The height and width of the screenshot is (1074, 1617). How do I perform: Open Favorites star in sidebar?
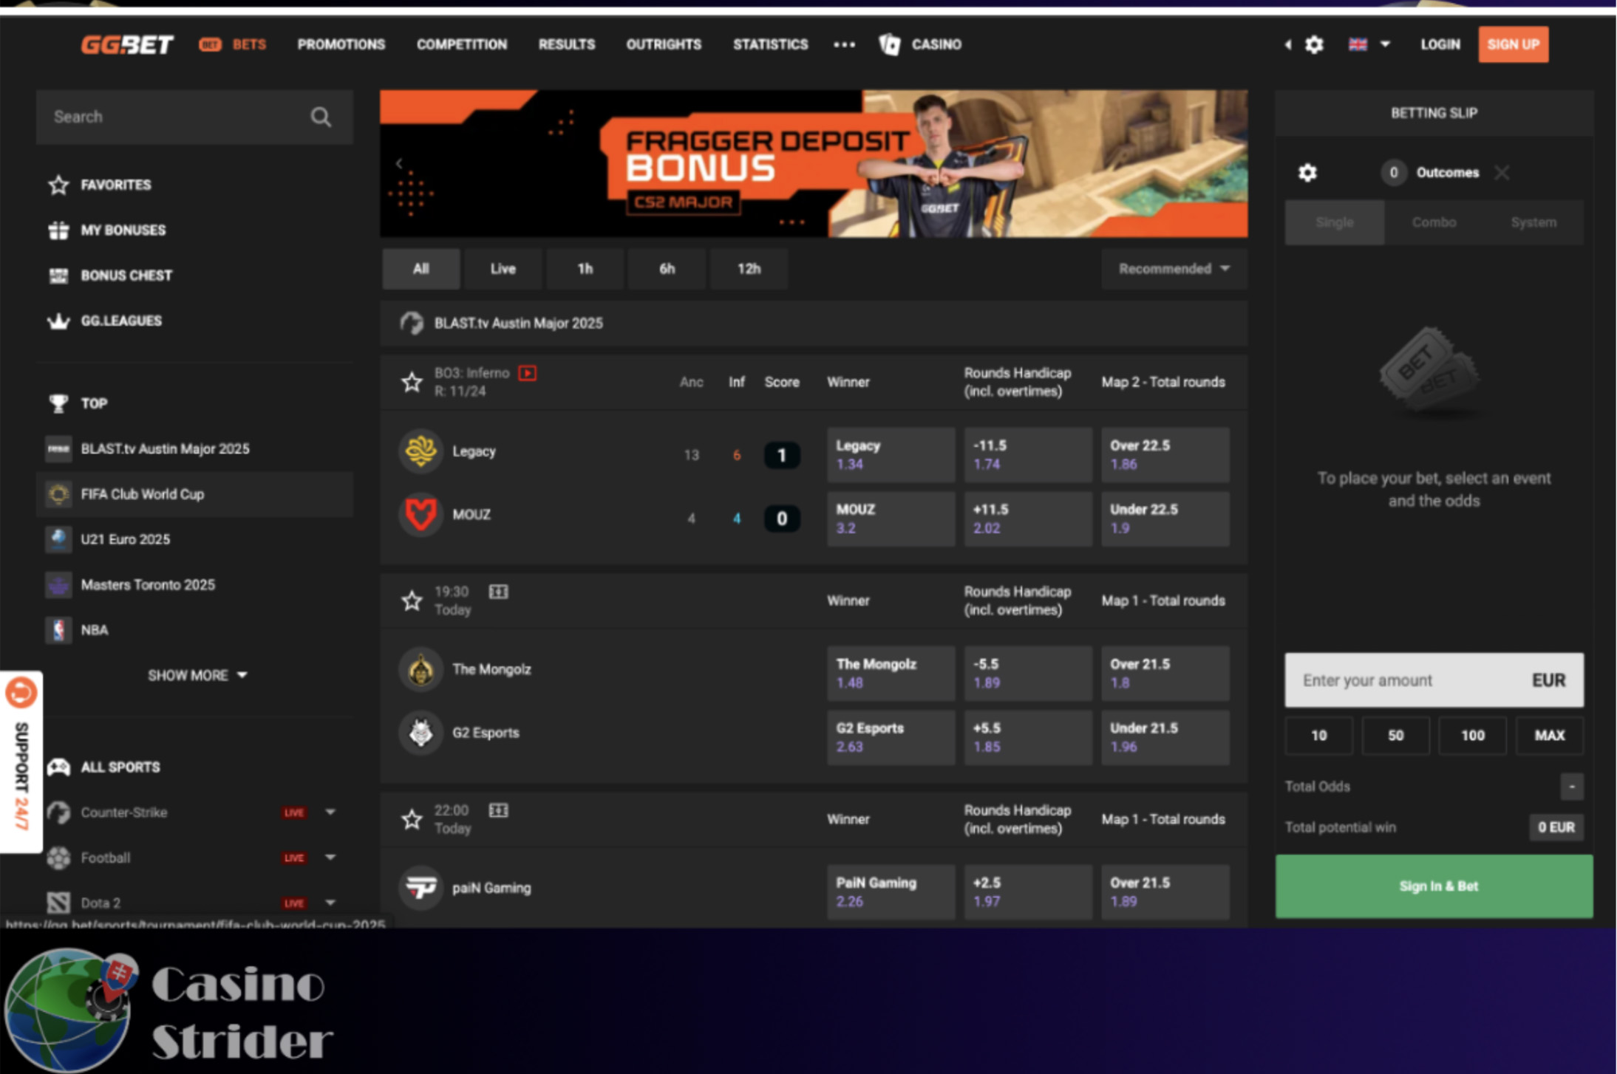pos(58,185)
